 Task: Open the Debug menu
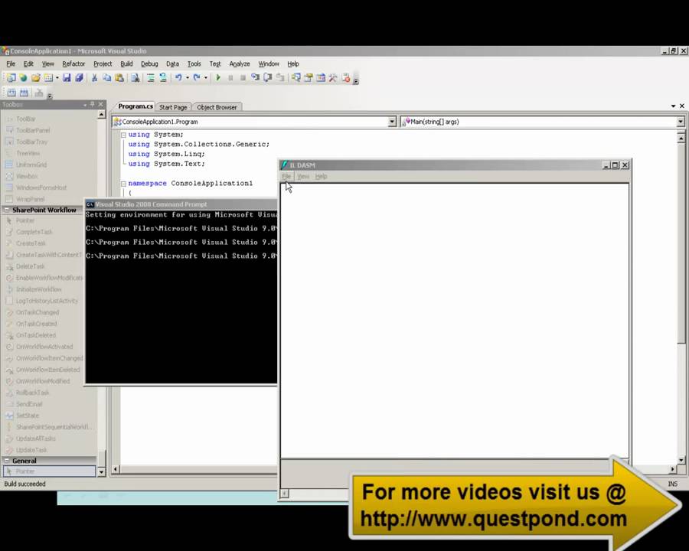coord(149,64)
